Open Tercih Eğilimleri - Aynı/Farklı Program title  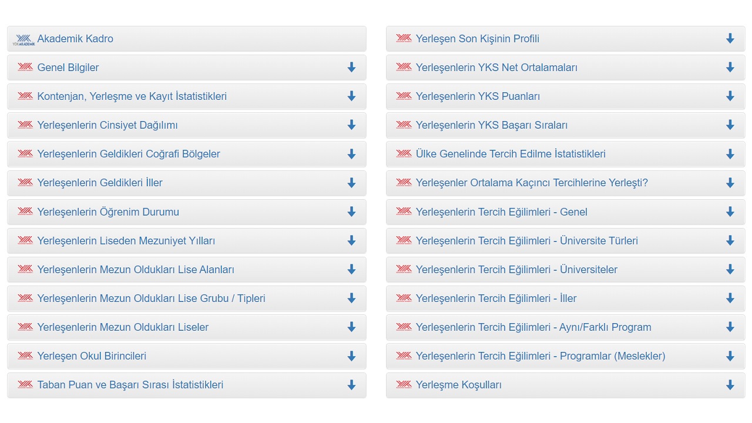(533, 327)
